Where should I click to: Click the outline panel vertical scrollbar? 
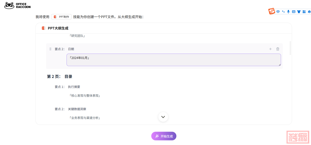tap(290, 48)
